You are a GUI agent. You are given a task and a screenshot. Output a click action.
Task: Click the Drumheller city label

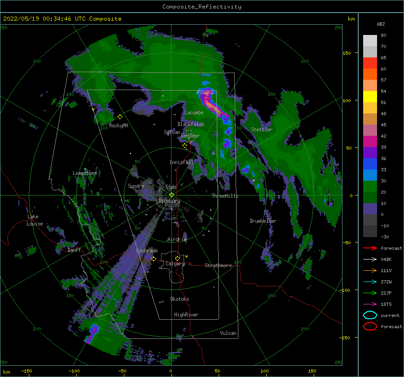[x=263, y=221]
